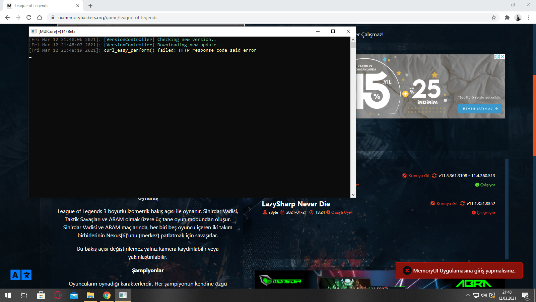Screen dimensions: 536x302
Task: Open the Windows notification center
Action: click(526, 295)
